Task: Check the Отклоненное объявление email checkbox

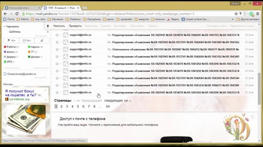Action: [x=57, y=49]
